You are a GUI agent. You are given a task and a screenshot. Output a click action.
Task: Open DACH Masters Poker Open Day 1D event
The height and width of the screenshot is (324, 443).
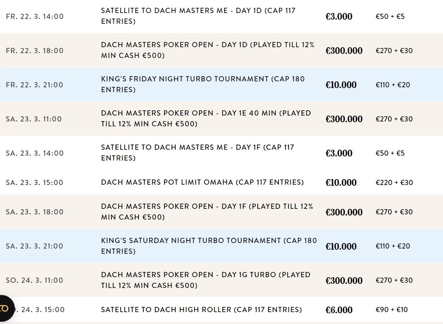208,50
